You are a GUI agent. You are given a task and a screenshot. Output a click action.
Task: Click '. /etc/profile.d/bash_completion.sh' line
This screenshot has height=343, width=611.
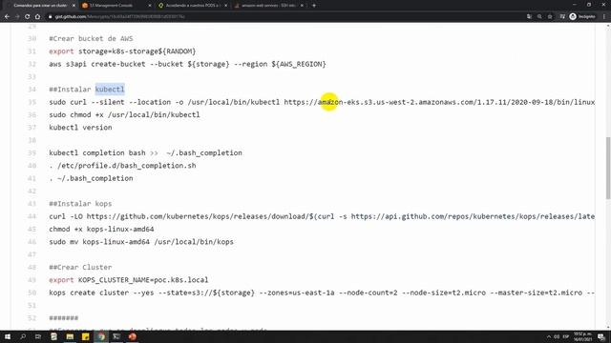(x=122, y=166)
